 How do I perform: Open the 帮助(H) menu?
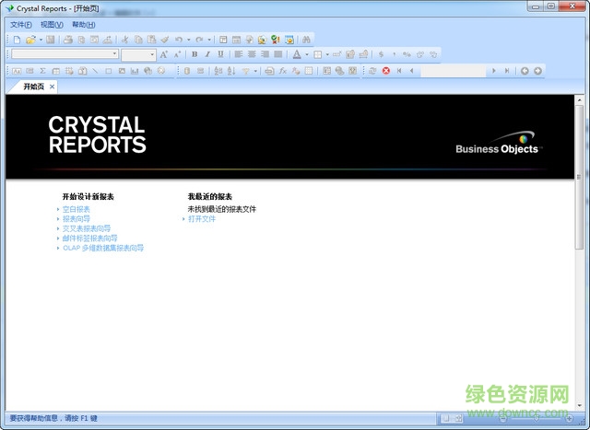pyautogui.click(x=83, y=25)
